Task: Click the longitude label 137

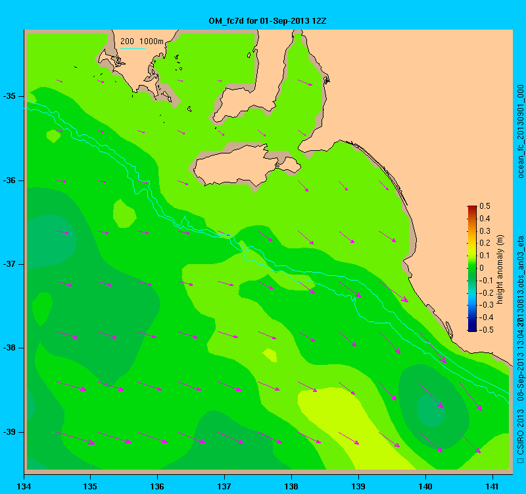Action: click(x=224, y=486)
